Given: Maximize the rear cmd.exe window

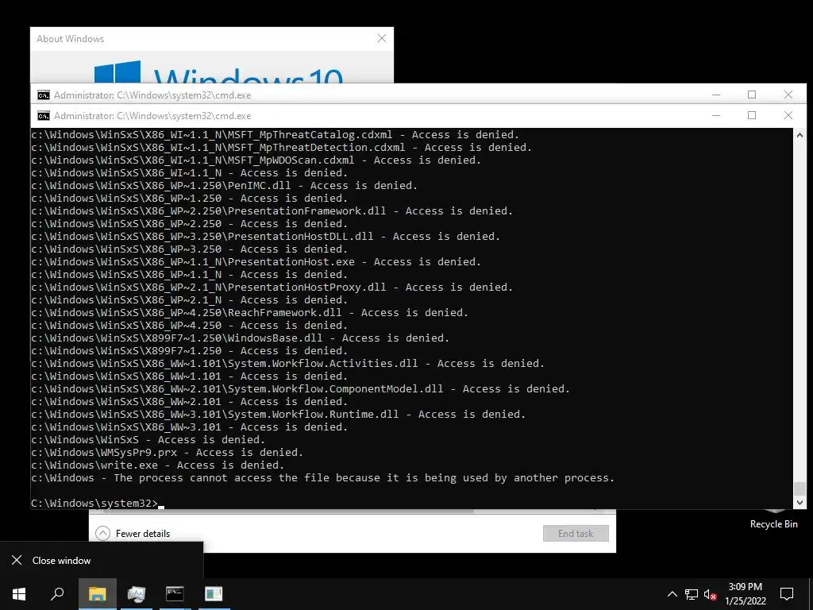Looking at the screenshot, I should (752, 95).
